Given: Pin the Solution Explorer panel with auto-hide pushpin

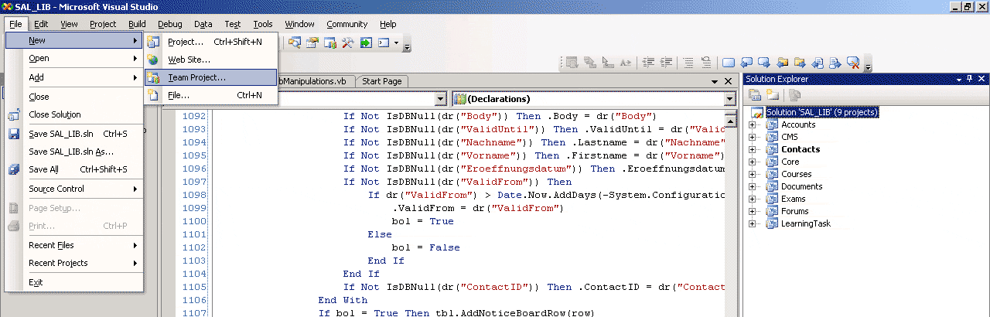Looking at the screenshot, I should [969, 79].
